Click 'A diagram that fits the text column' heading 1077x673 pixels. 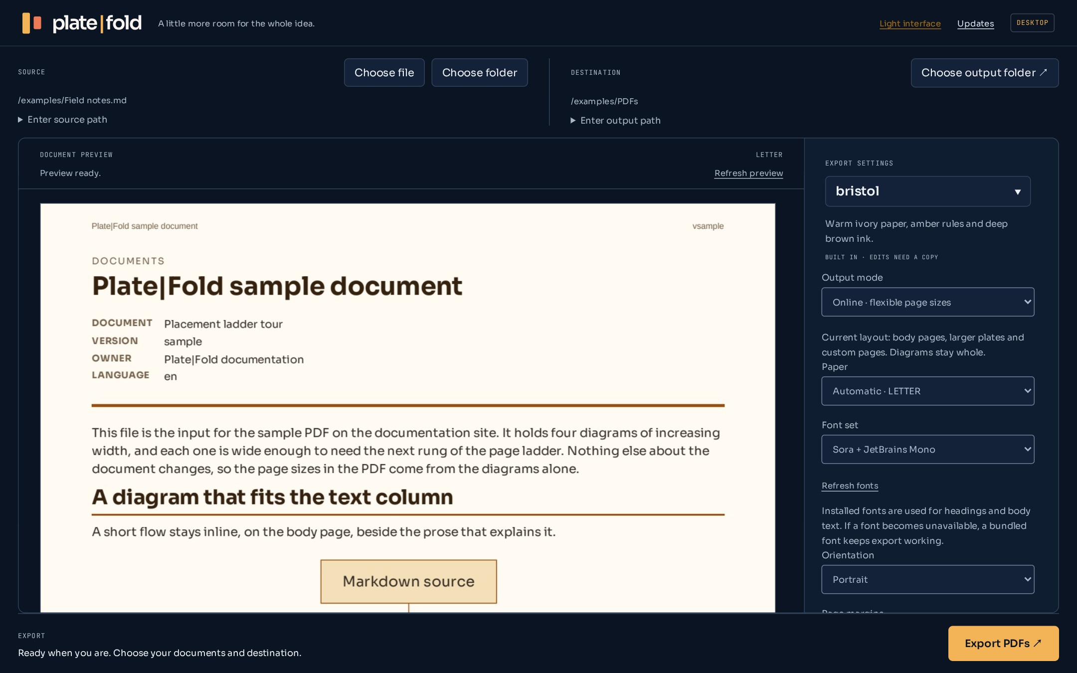coord(272,497)
